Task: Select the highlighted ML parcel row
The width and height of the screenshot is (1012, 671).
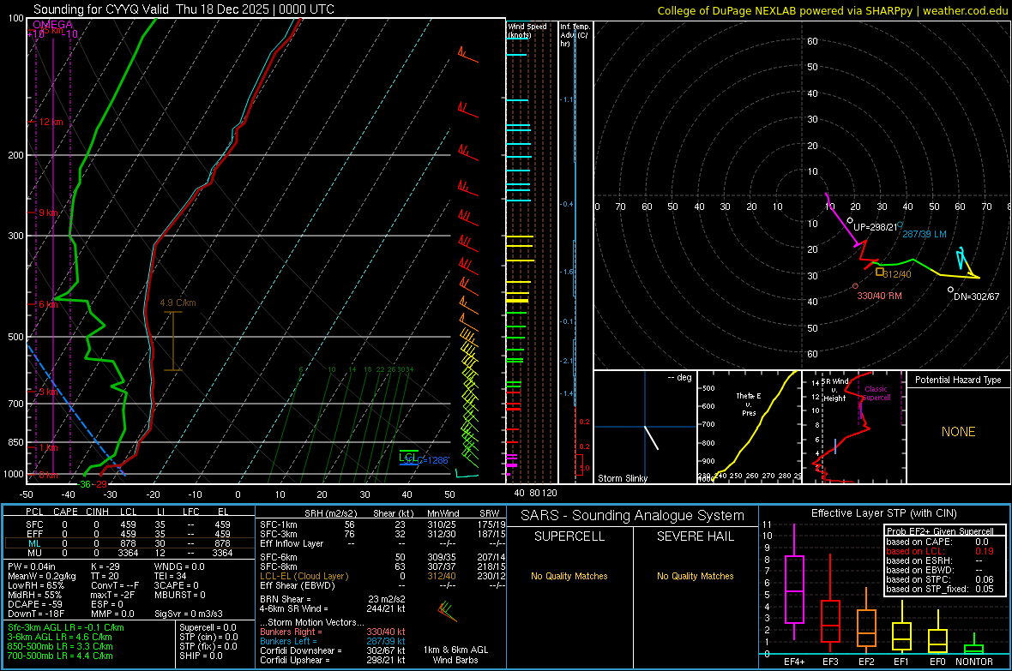Action: (x=129, y=543)
